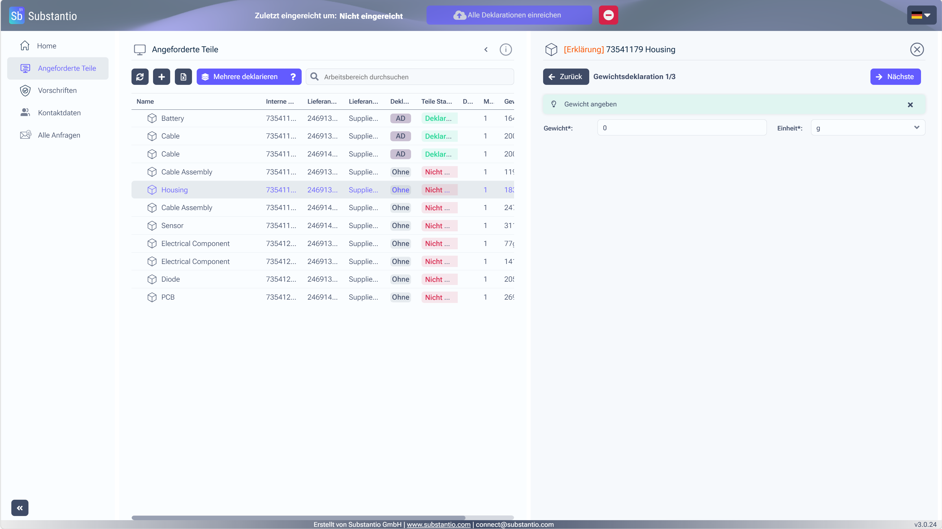Open the Home sidebar item
The height and width of the screenshot is (529, 942).
58,46
